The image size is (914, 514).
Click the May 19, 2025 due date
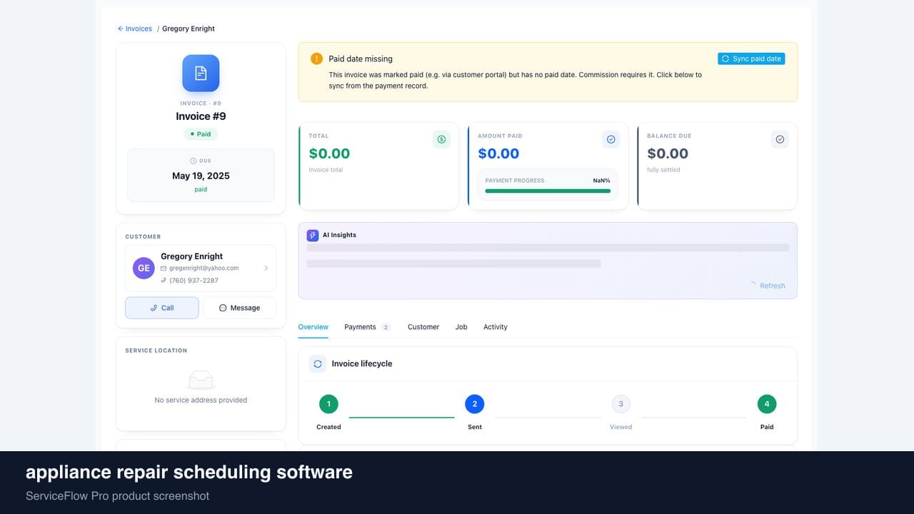tap(201, 176)
